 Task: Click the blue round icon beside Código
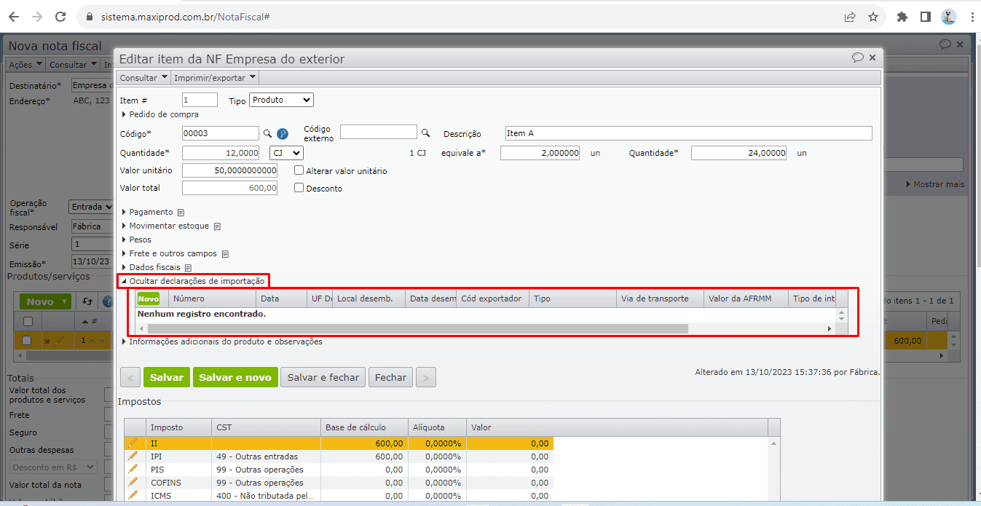click(x=283, y=133)
